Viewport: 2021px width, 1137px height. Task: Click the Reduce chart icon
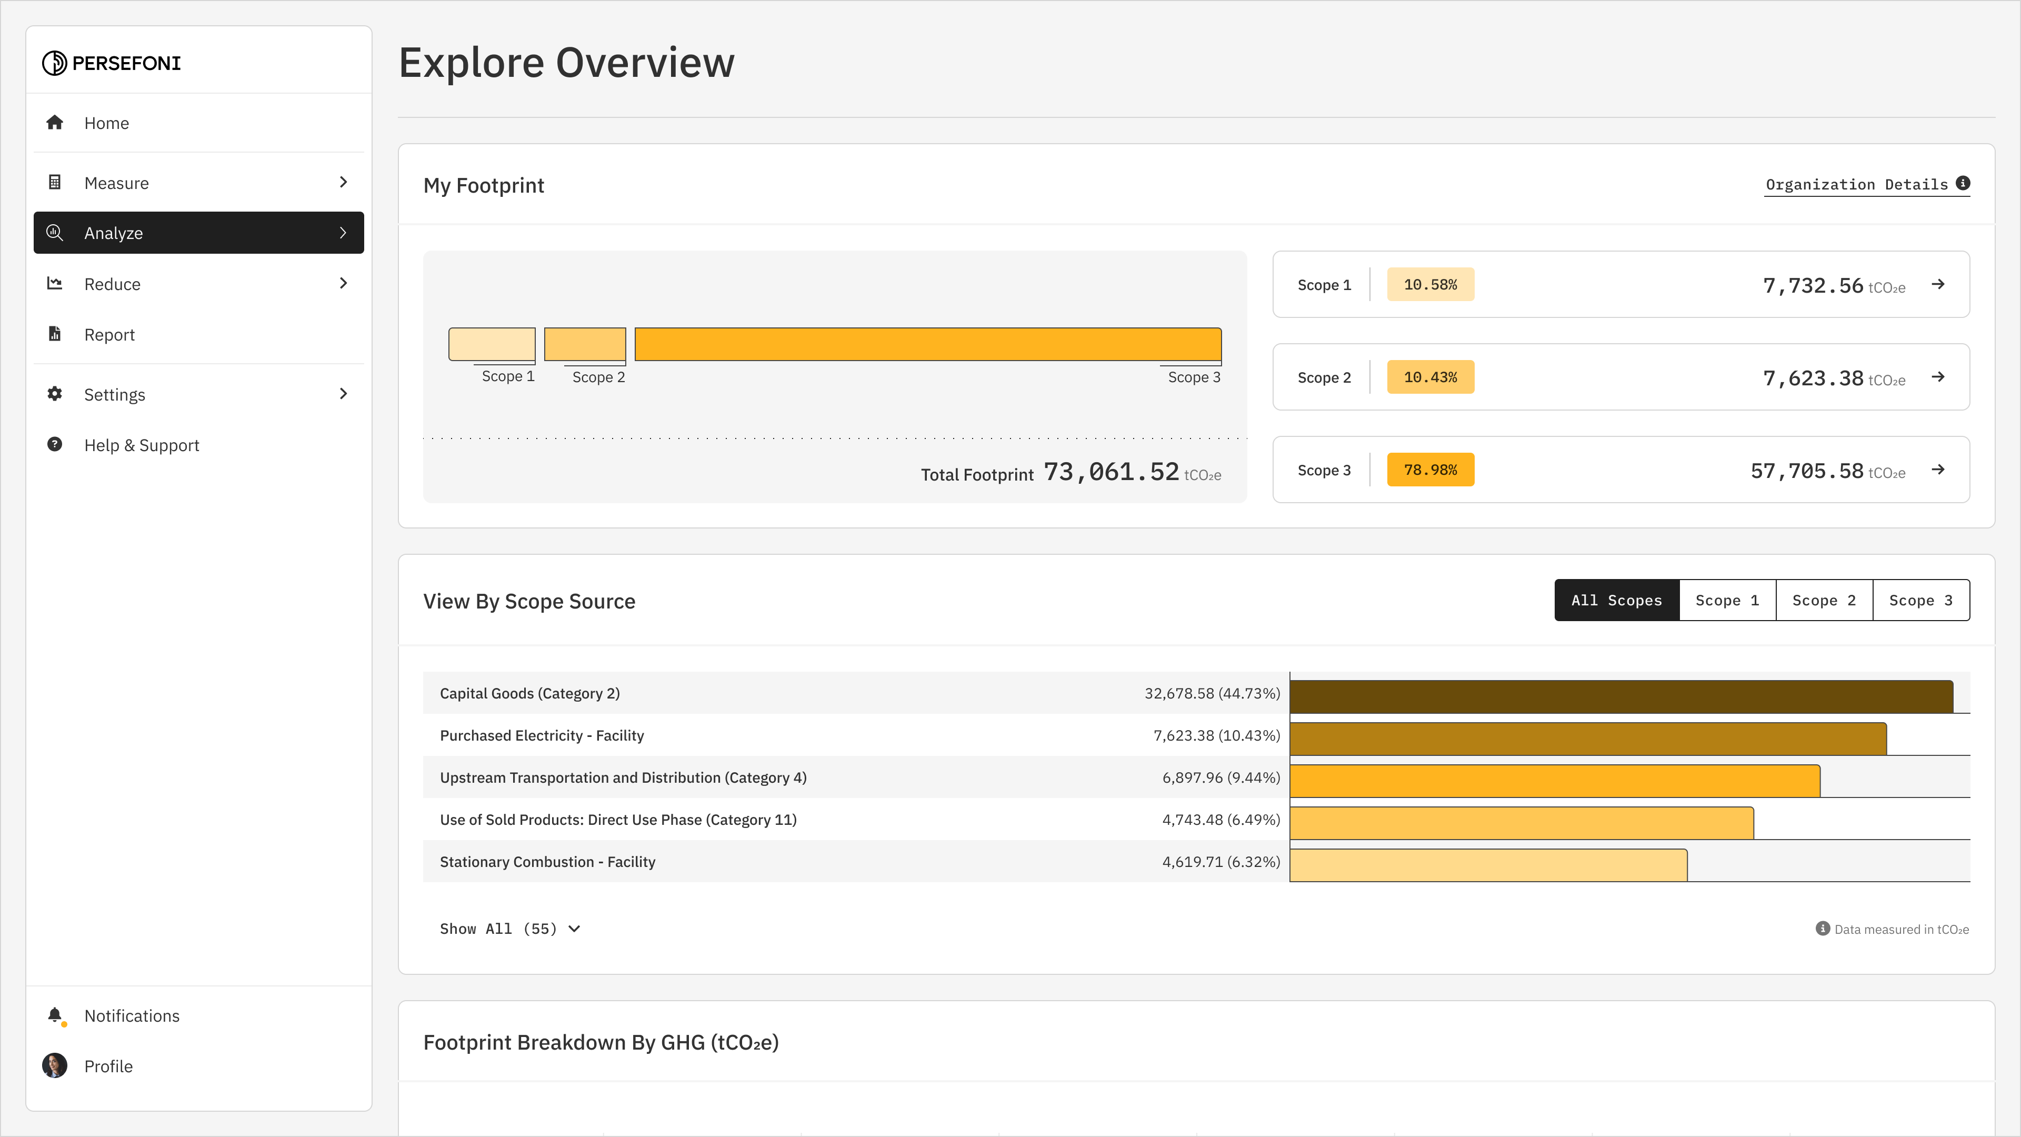[54, 283]
